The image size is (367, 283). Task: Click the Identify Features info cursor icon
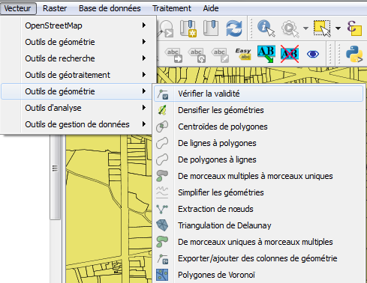coord(266,28)
